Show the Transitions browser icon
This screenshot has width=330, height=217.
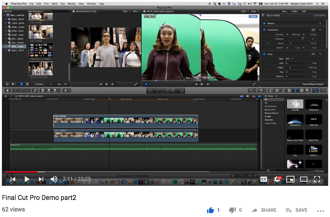[x=289, y=91]
